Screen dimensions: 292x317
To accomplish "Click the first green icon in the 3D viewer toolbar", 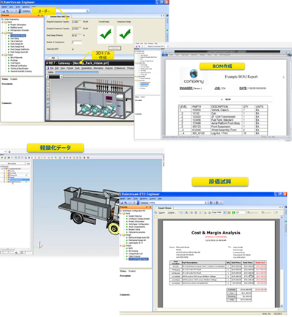I will pos(2,158).
